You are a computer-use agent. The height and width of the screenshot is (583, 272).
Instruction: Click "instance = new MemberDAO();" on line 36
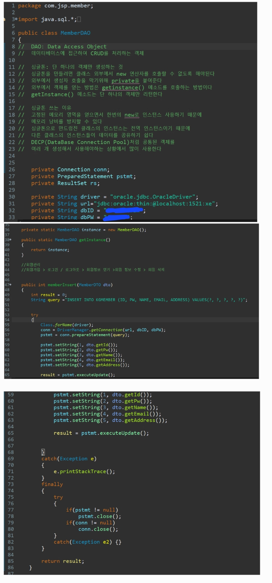click(x=114, y=230)
